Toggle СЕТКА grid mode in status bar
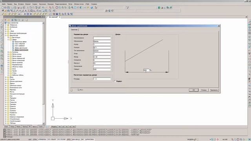 [35, 139]
